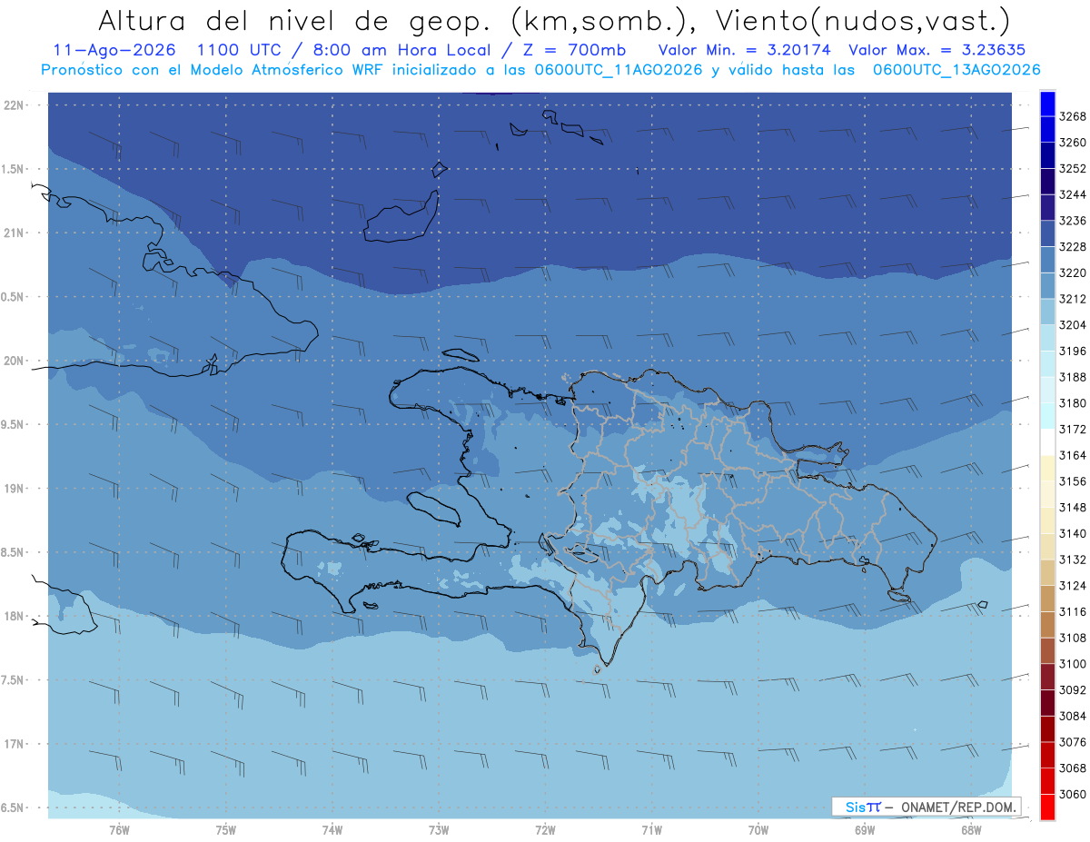Select the init time '0600UTC_11AGO2026'
The width and height of the screenshot is (1090, 842).
pyautogui.click(x=619, y=69)
